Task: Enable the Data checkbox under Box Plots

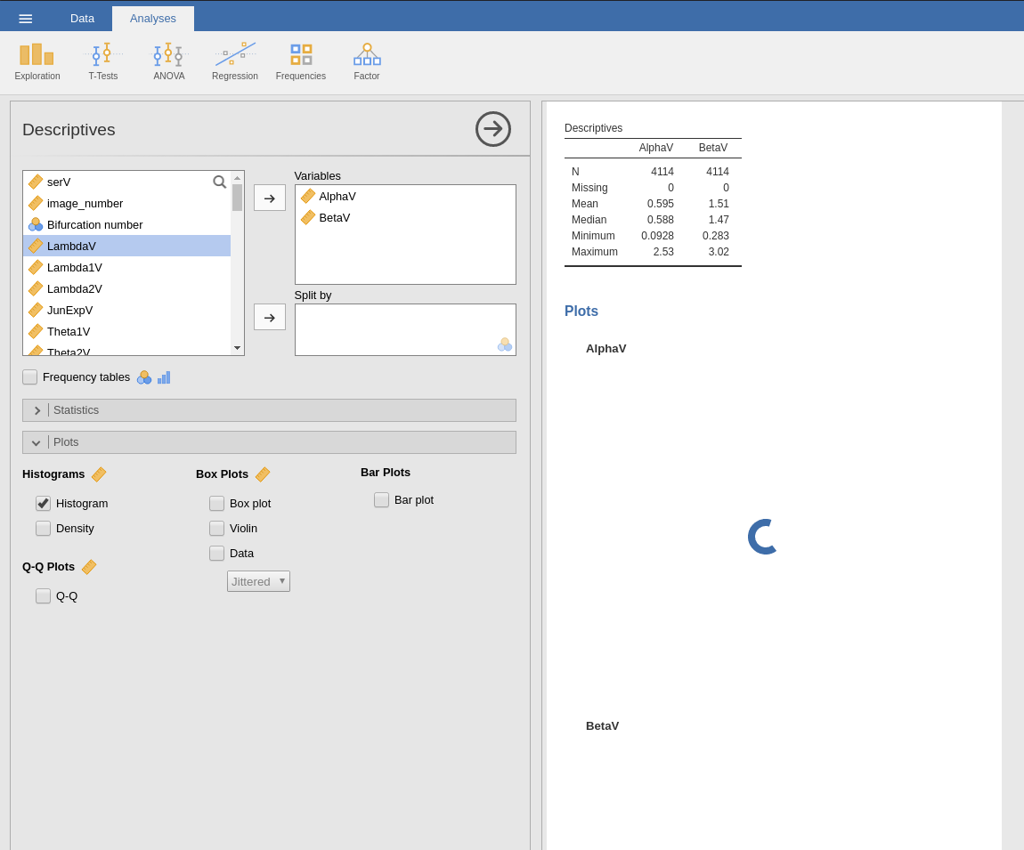Action: (x=216, y=553)
